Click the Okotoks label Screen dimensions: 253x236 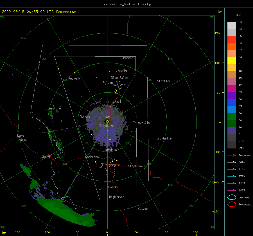pos(112,187)
